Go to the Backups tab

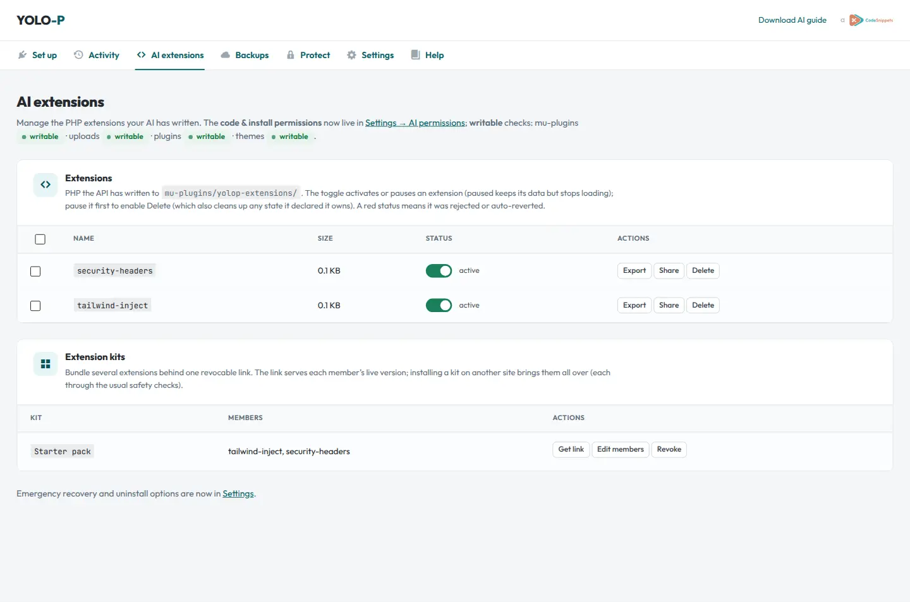tap(245, 55)
